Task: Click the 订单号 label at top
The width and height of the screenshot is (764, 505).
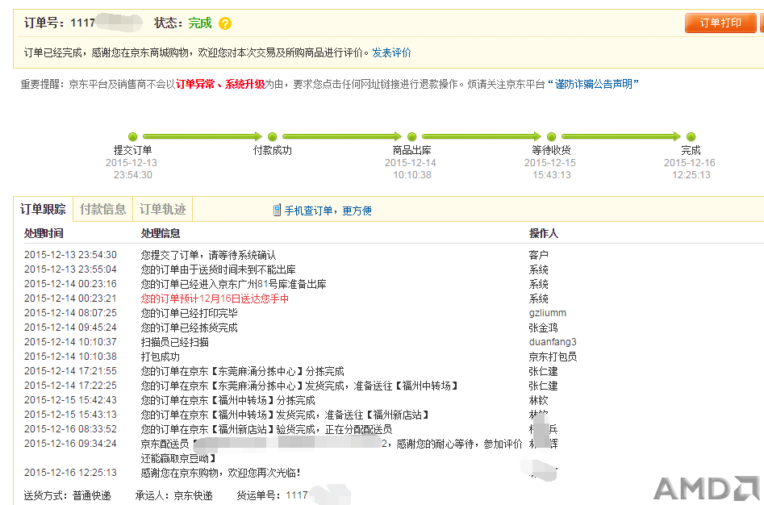Action: [44, 23]
